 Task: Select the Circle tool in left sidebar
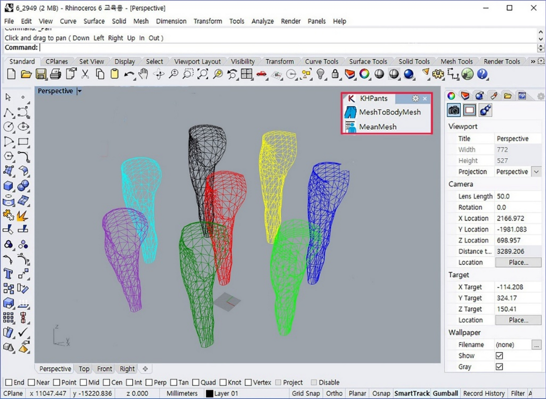pos(8,127)
